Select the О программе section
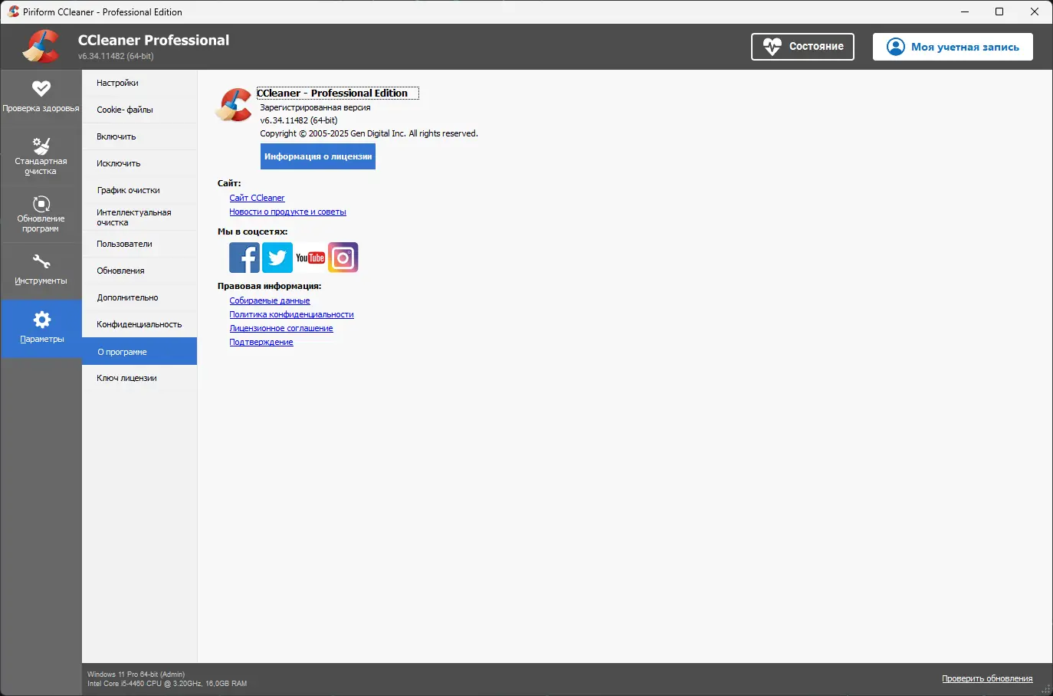 [x=139, y=351]
